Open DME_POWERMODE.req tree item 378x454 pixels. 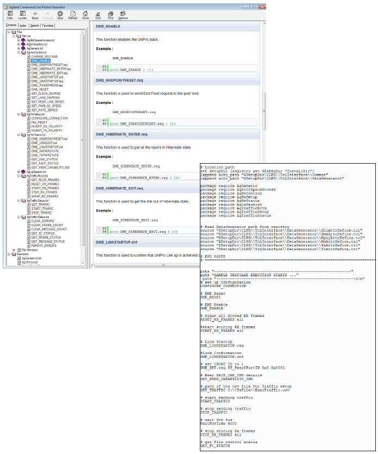(47, 85)
